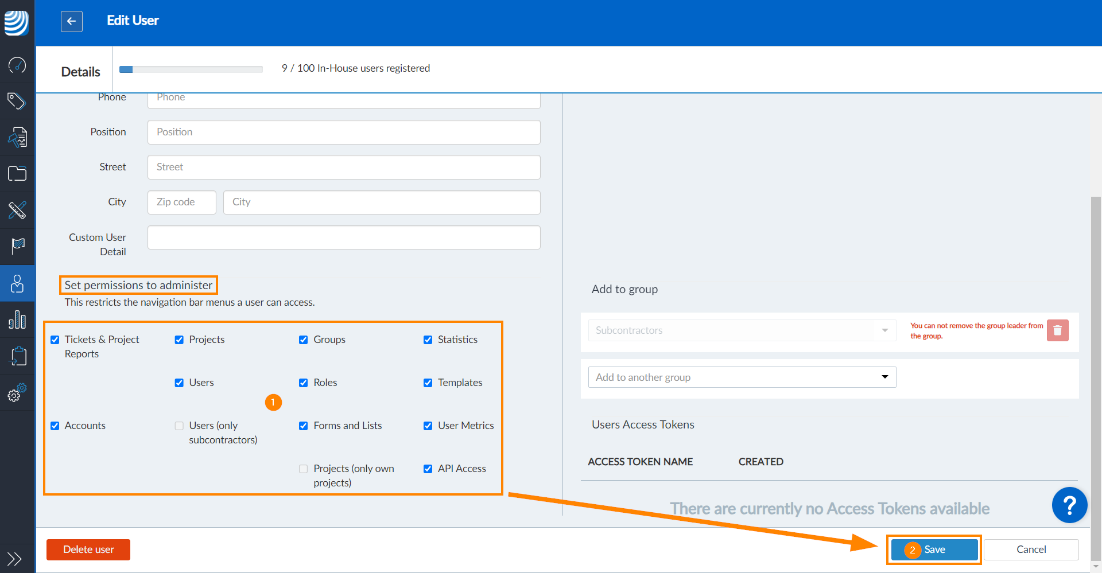Viewport: 1102px width, 573px height.
Task: Click the In-House users progress bar
Action: click(x=191, y=69)
